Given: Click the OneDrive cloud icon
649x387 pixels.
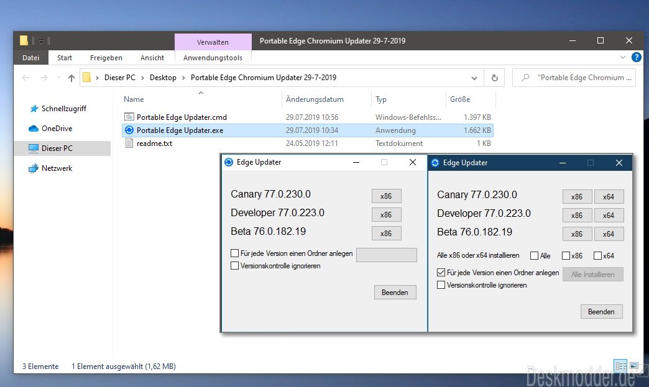Looking at the screenshot, I should (x=34, y=129).
